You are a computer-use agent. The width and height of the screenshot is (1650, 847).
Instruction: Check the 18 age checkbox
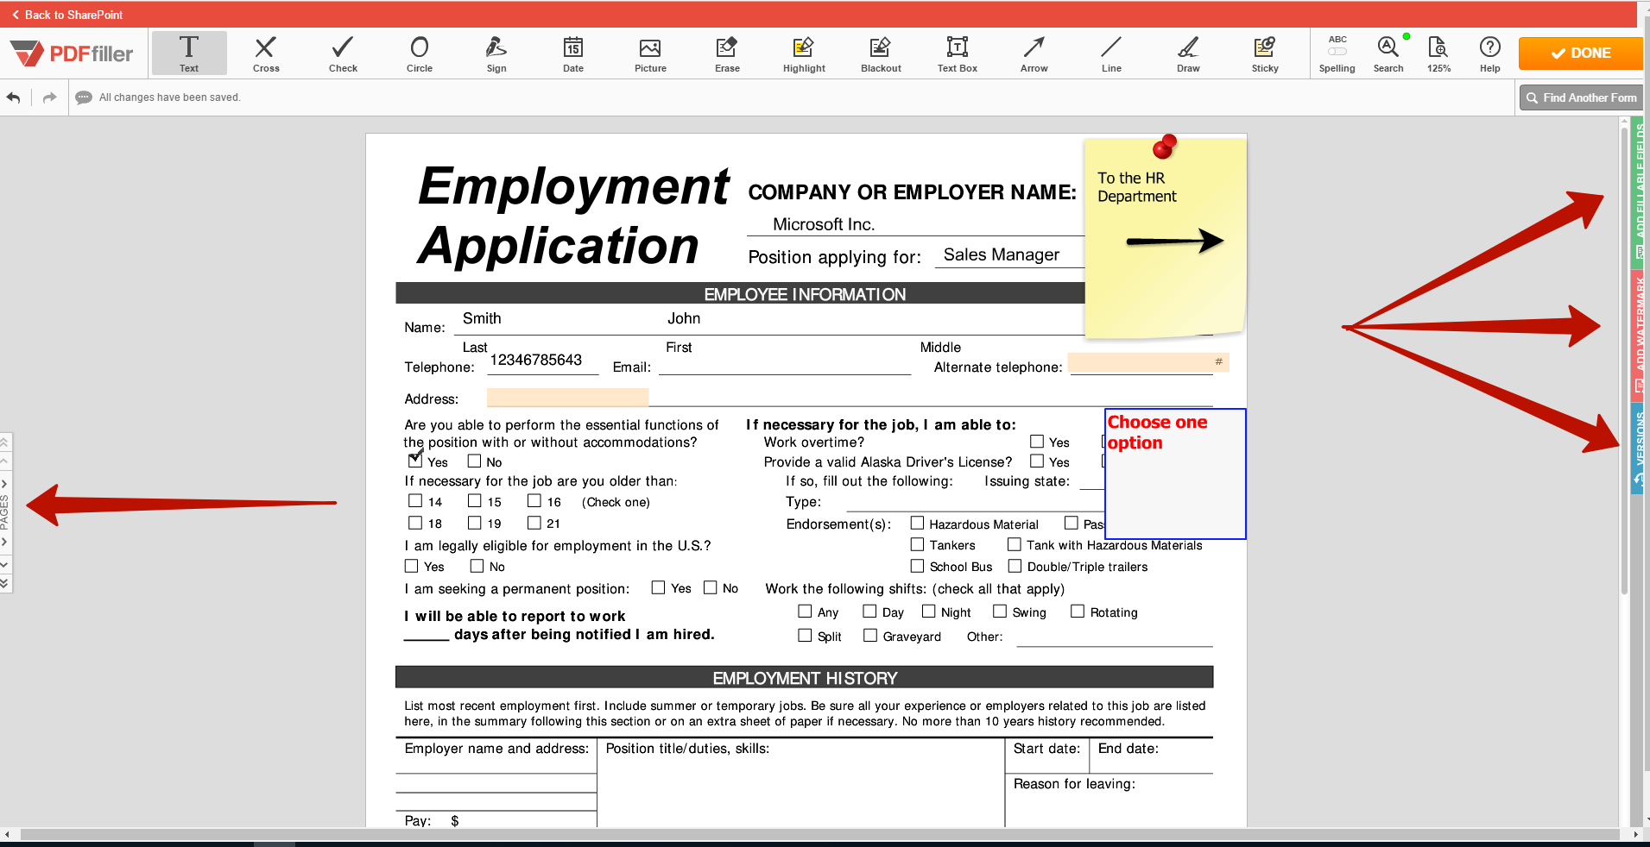pos(415,523)
